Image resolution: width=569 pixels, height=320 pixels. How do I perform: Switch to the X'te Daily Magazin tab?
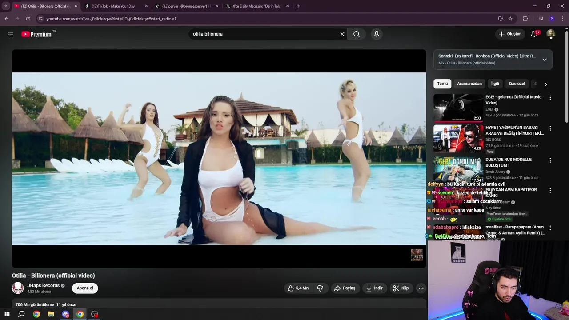point(257,6)
